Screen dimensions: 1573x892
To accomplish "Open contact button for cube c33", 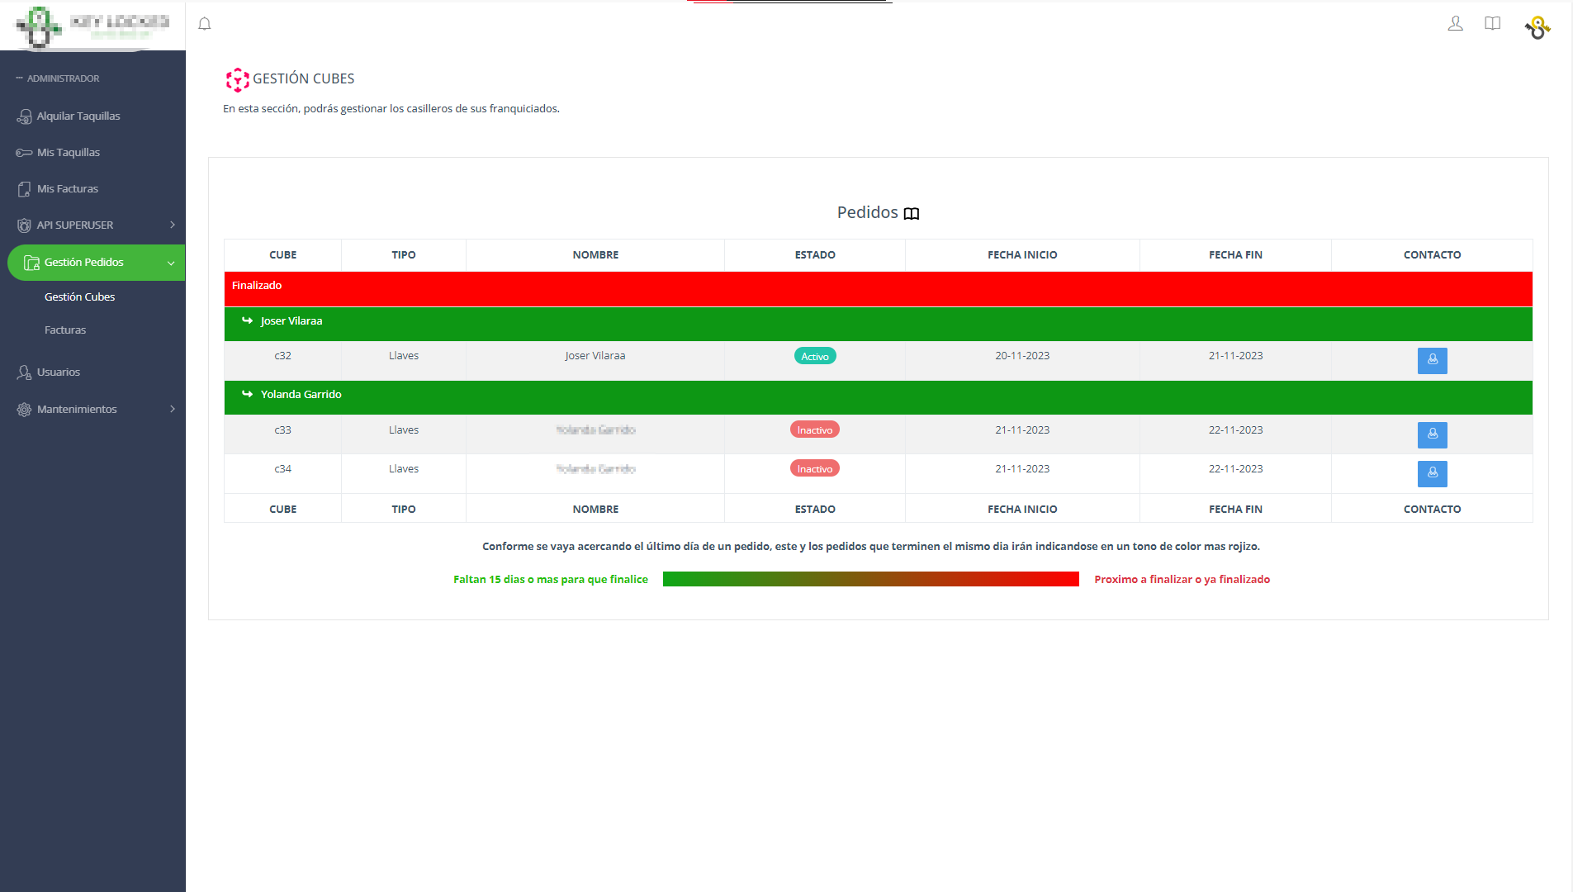I will (1432, 434).
